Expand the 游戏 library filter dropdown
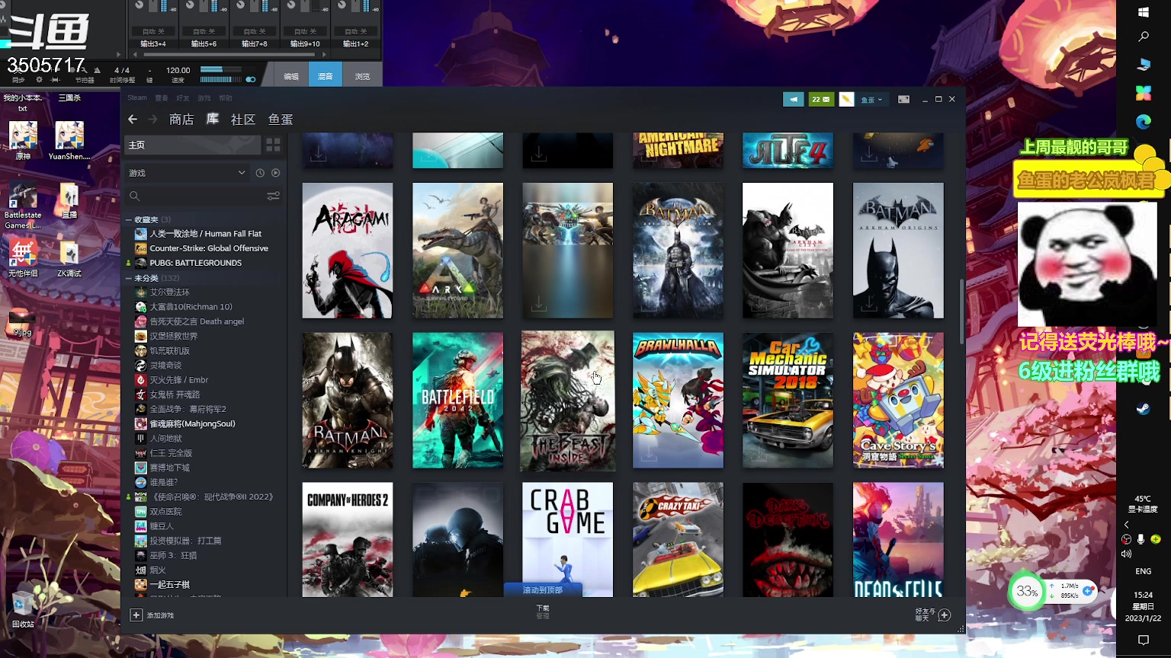This screenshot has height=658, width=1171. tap(188, 173)
